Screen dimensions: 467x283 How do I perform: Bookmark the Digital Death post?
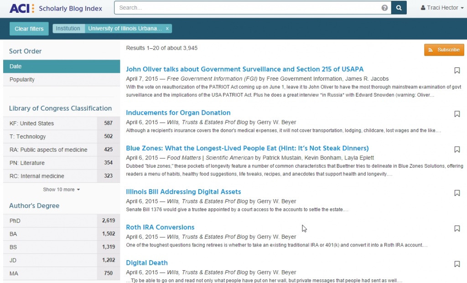point(457,264)
